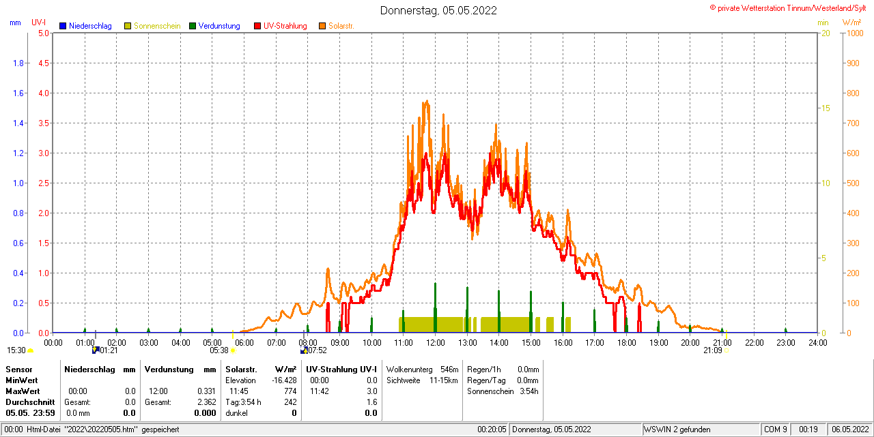Click the 'Regen/1h 0.0mm' entry
Viewport: 874px width, 437px height.
click(503, 369)
